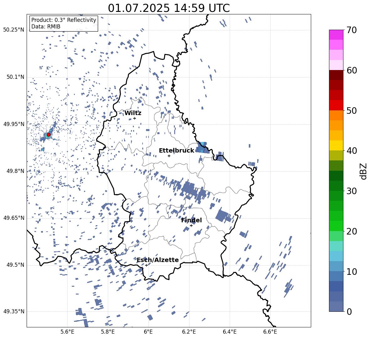Viewport: 371px width, 338px height.
Task: Click the colorbar tick value 10
Action: (x=352, y=271)
